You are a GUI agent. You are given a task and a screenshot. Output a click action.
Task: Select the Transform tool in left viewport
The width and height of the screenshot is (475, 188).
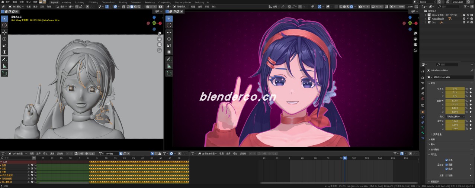pyautogui.click(x=4, y=52)
